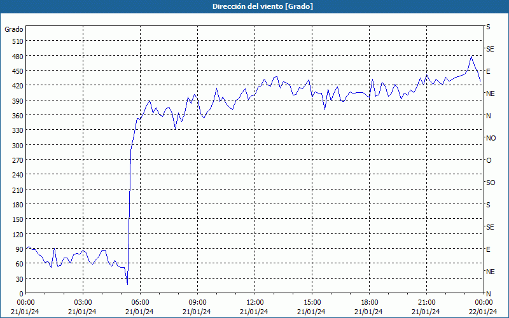Select the 300 axis value
This screenshot has width=509, height=318.
pyautogui.click(x=18, y=146)
